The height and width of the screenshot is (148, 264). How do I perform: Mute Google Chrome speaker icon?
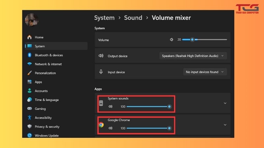point(111,128)
